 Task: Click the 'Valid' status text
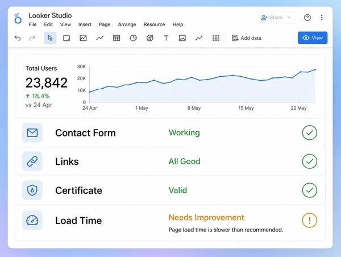coord(178,190)
